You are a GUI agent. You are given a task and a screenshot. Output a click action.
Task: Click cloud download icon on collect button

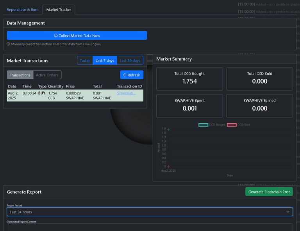click(x=56, y=36)
